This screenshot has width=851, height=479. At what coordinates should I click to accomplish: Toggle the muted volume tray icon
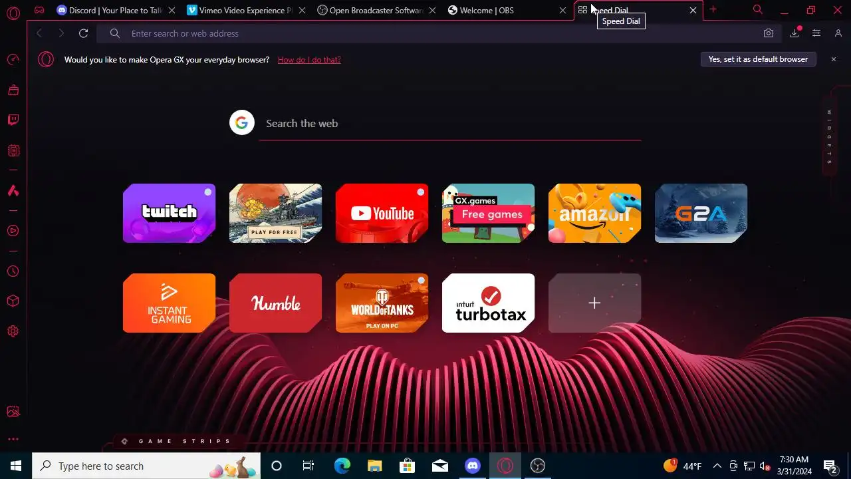pos(765,466)
